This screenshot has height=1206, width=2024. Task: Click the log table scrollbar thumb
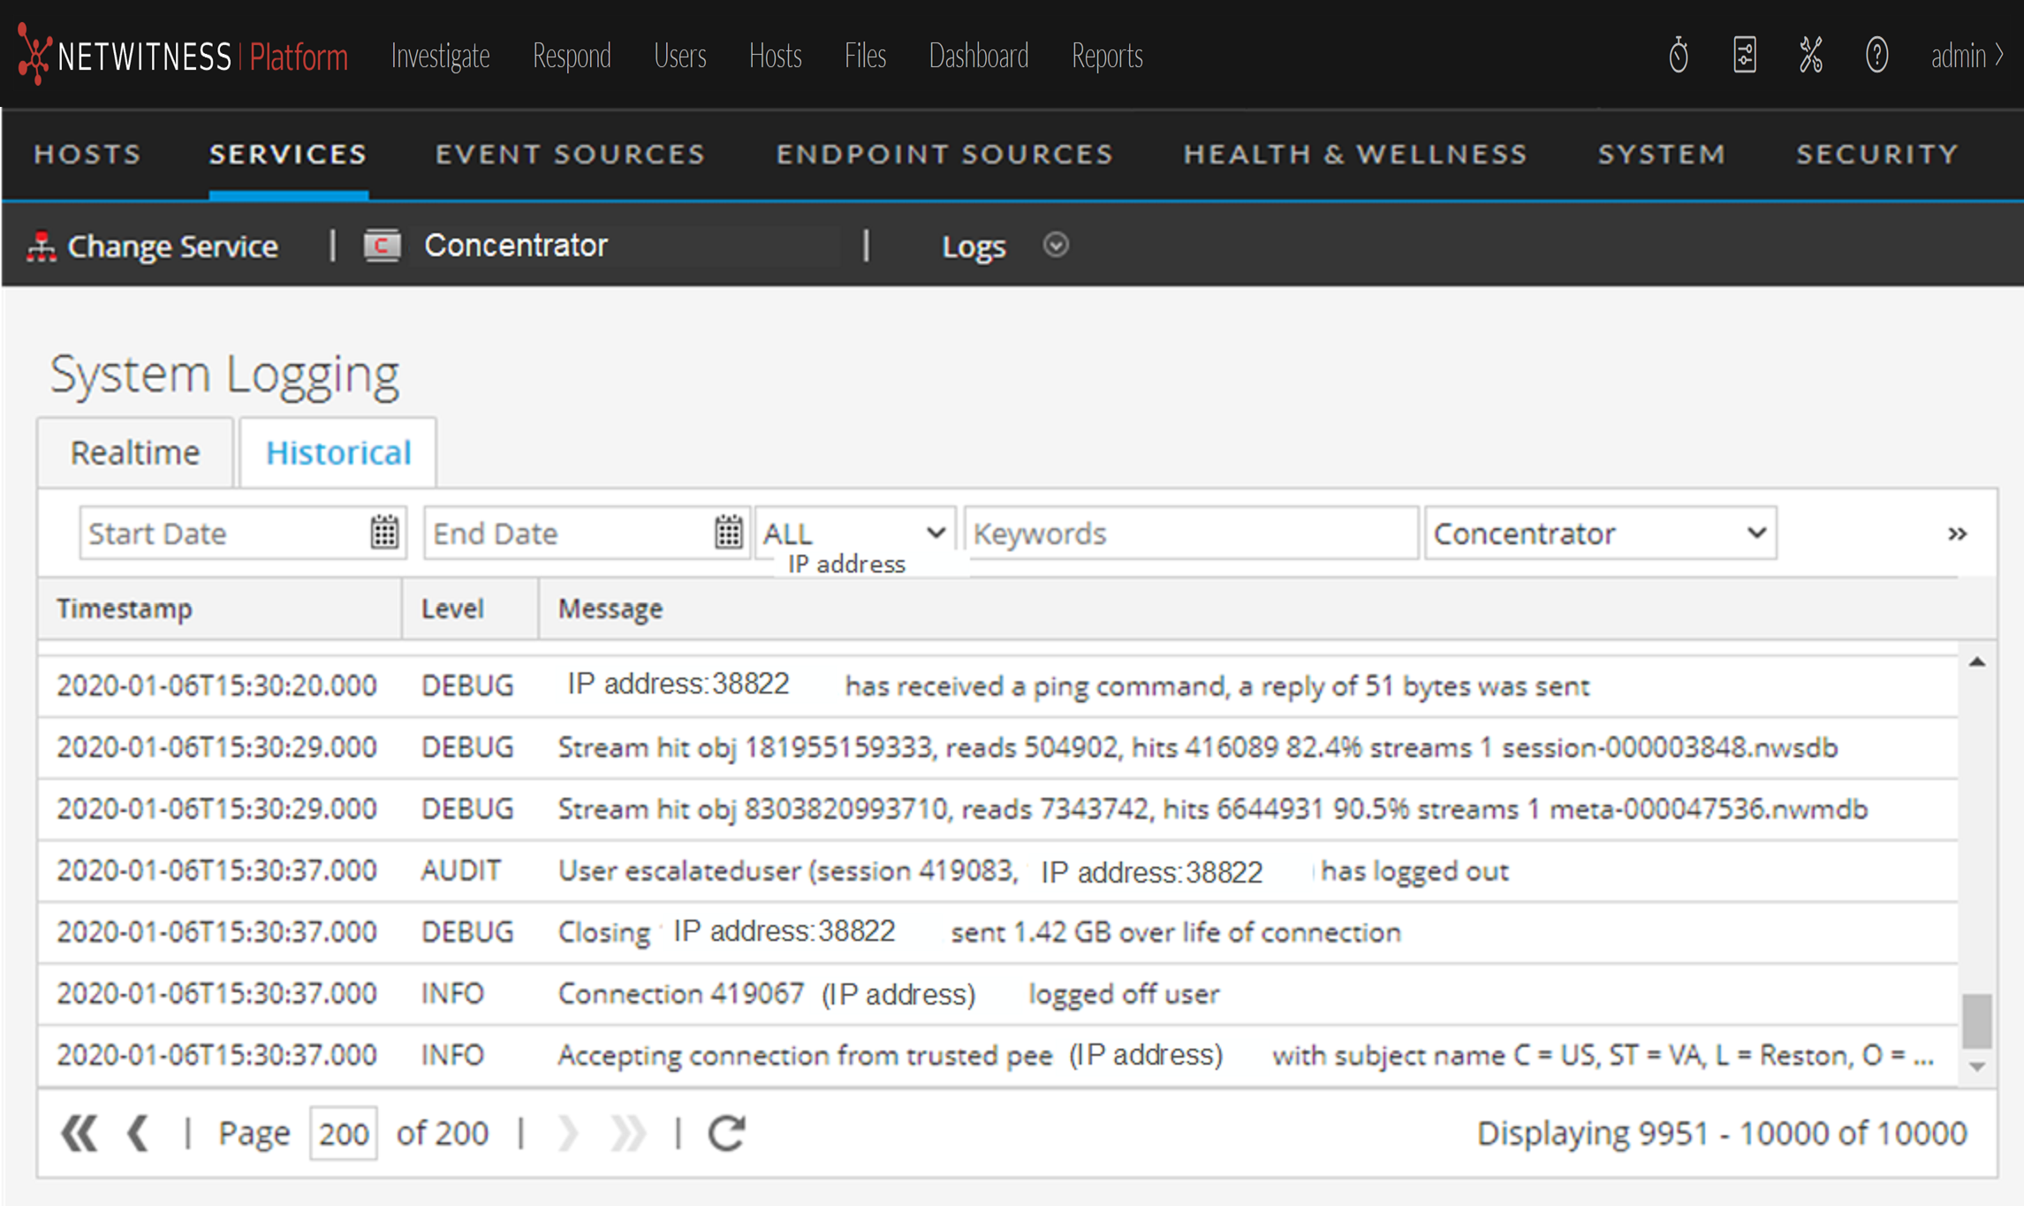(1976, 1020)
